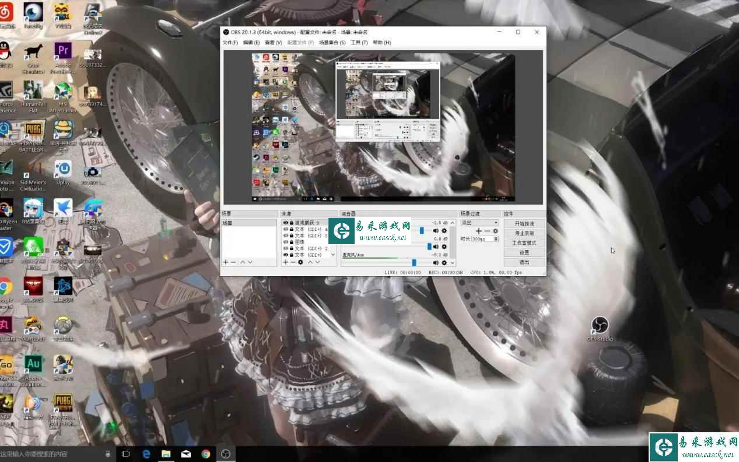Open 帮助(H) menu
Image resolution: width=739 pixels, height=462 pixels.
pyautogui.click(x=381, y=43)
